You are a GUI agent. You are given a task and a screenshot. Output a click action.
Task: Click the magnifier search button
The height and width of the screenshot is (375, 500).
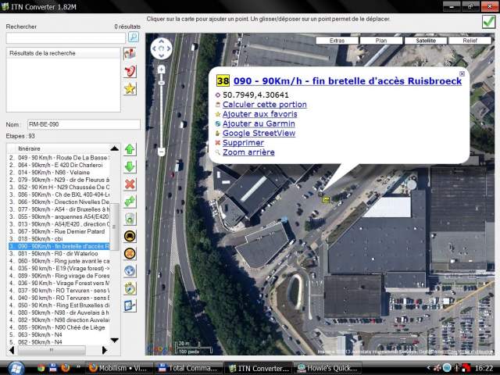(x=134, y=37)
